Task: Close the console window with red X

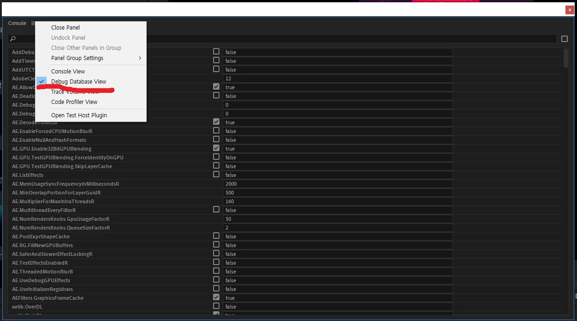Action: [x=569, y=10]
